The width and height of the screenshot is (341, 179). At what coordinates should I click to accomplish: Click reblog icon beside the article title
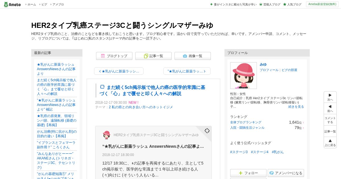[x=102, y=87]
